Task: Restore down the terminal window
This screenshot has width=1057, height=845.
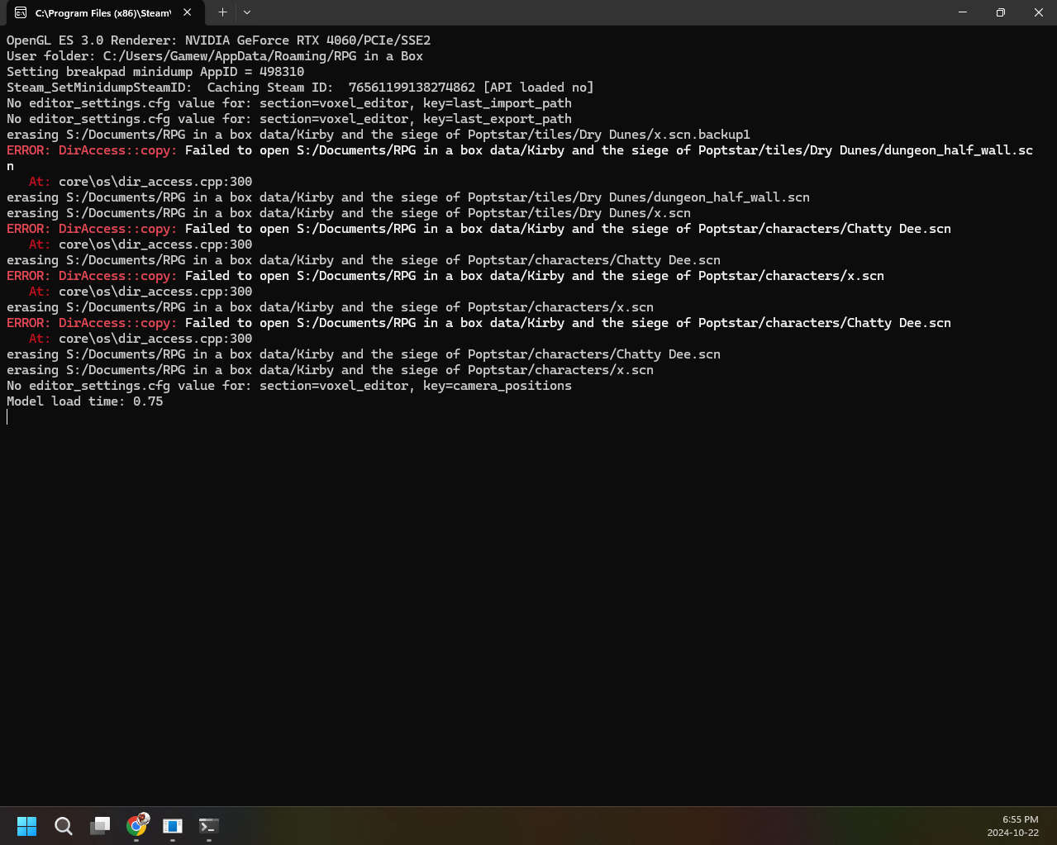Action: click(x=1000, y=12)
